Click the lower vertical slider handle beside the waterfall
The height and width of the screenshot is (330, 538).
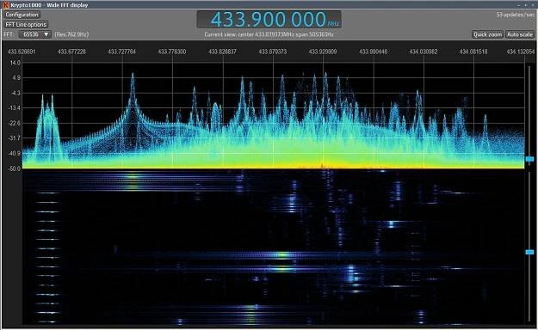click(529, 252)
